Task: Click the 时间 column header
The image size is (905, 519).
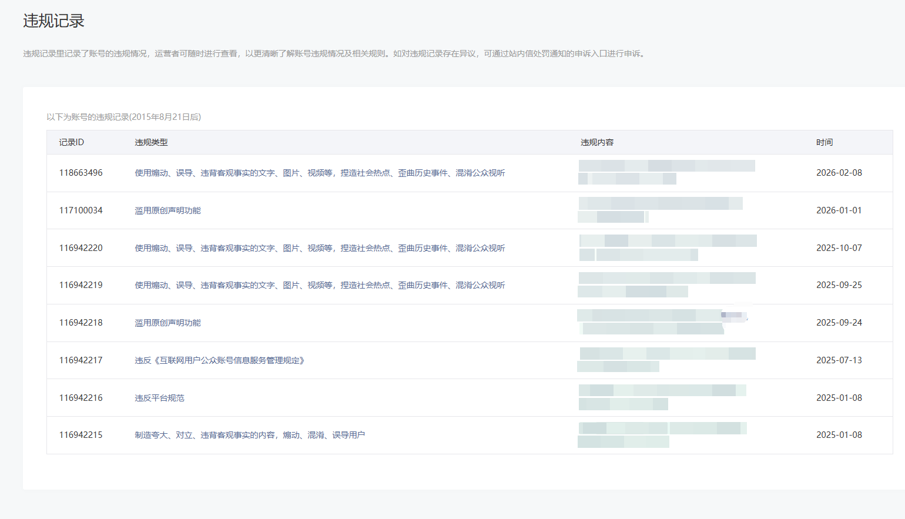Action: coord(824,142)
